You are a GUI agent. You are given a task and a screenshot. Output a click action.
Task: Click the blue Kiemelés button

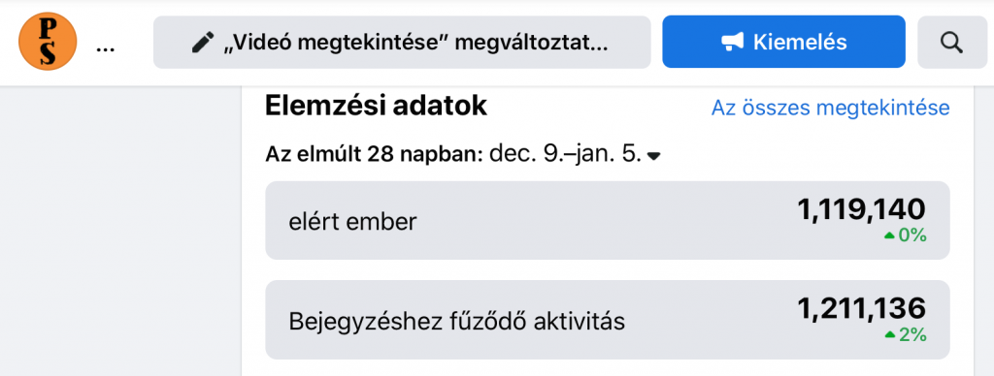click(x=783, y=42)
